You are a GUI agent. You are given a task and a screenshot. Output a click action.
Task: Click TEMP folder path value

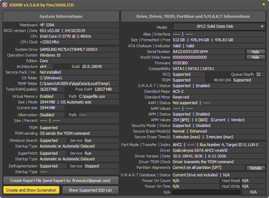(x=75, y=84)
